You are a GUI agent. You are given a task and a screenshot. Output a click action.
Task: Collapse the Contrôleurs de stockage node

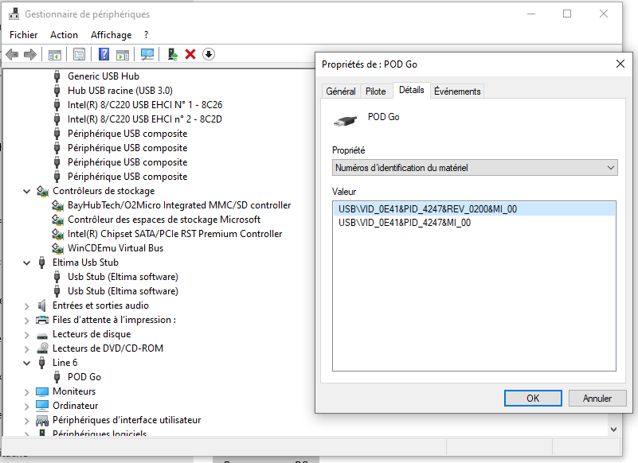point(27,192)
